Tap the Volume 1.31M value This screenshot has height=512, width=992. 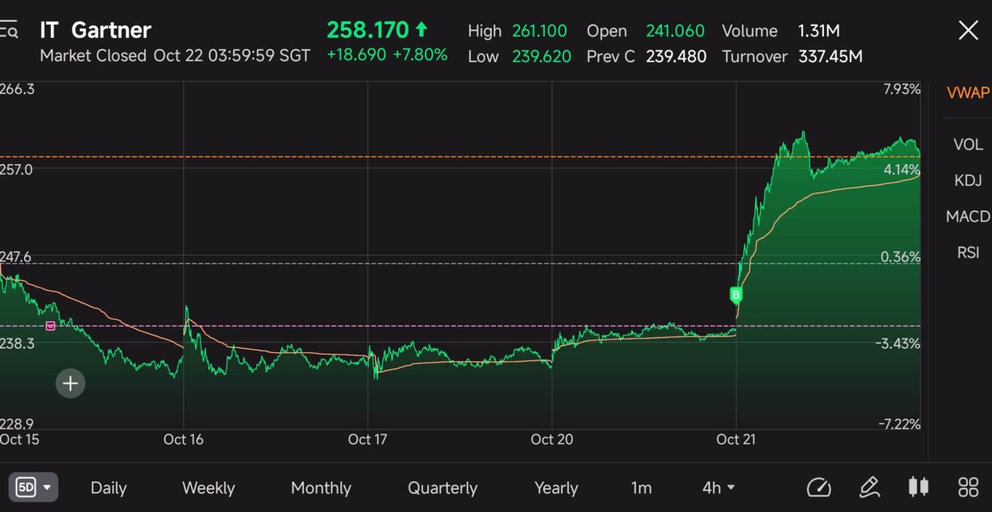pos(818,31)
